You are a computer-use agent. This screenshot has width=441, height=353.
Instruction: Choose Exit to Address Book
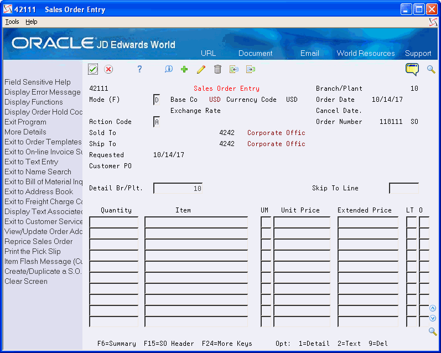[39, 191]
